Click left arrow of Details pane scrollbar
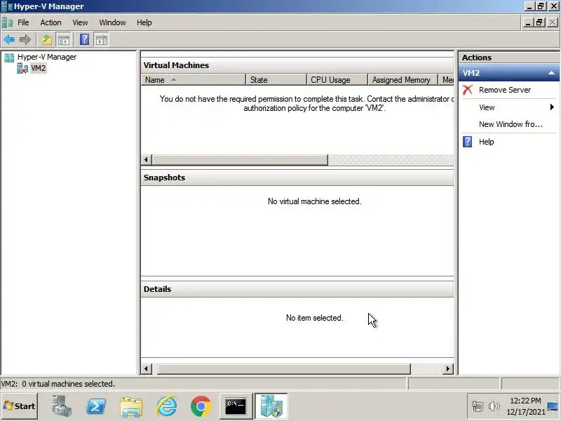 [147, 369]
